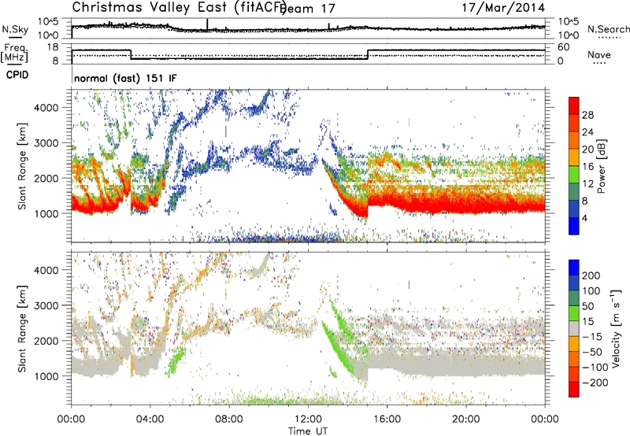The width and height of the screenshot is (630, 436).
Task: Click the 04:00 time axis label
Action: coord(150,419)
